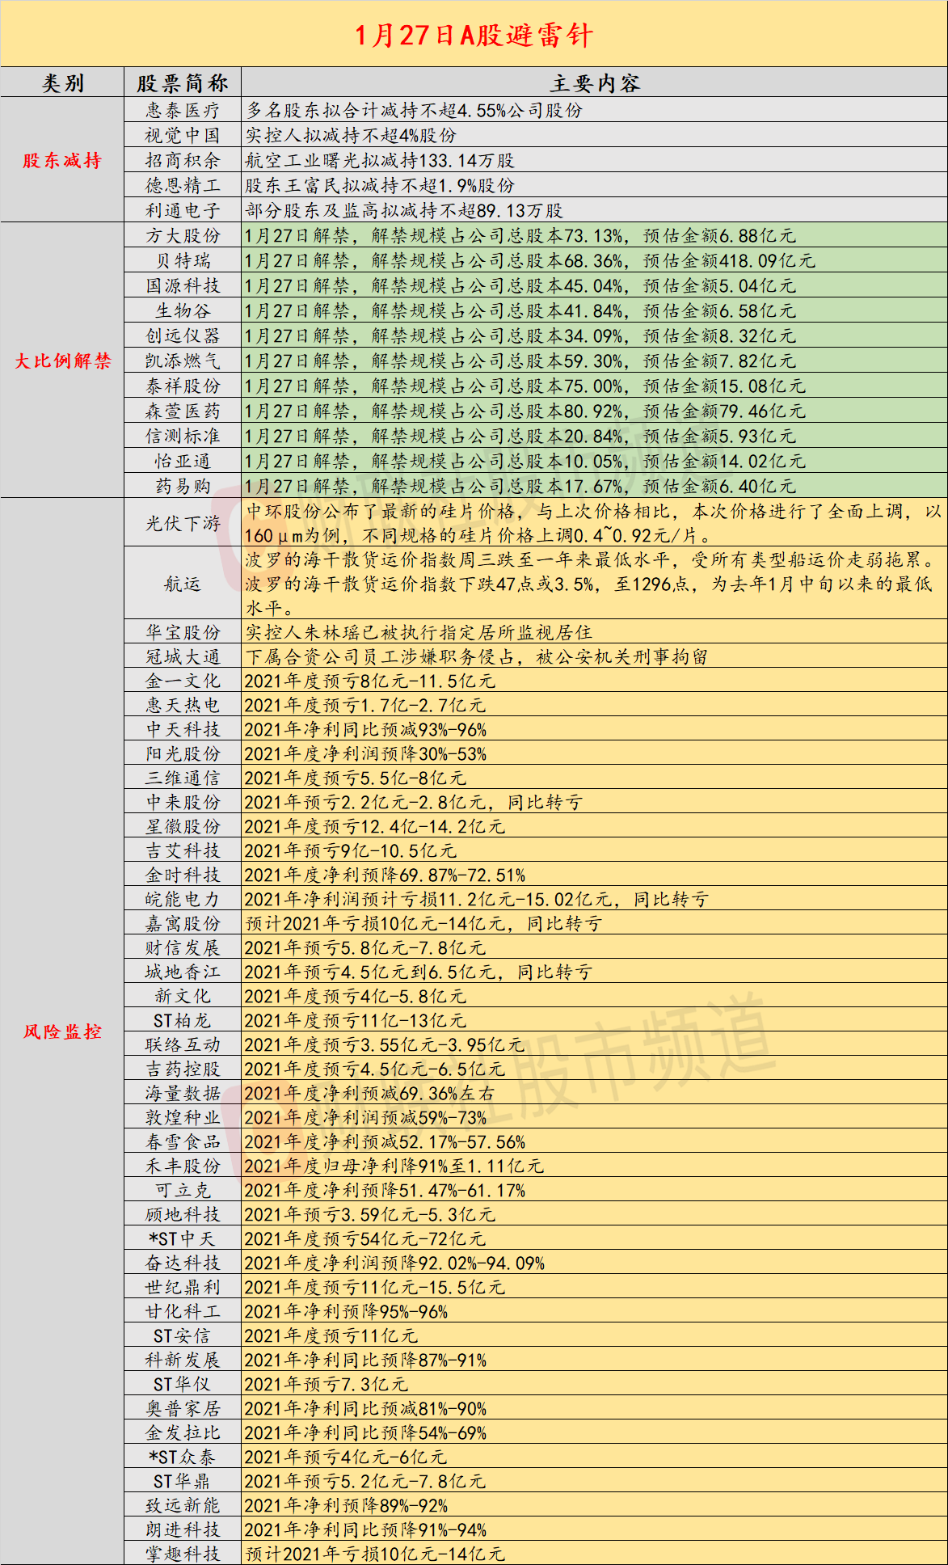Click the 森萱医药 stock cell

(183, 411)
